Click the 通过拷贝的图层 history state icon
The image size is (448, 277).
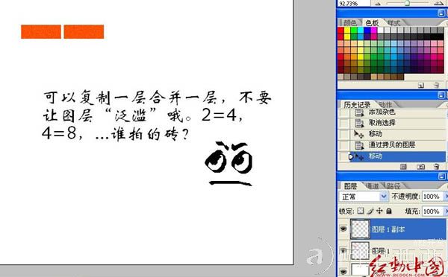359,145
